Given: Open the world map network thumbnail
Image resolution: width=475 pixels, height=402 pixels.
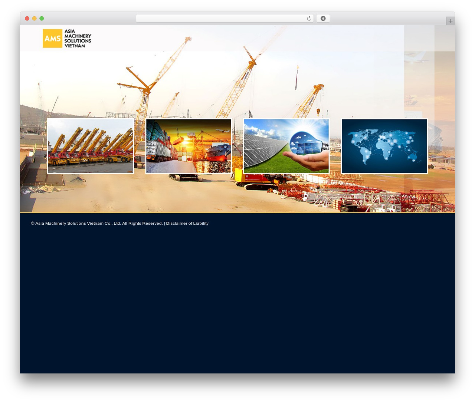Looking at the screenshot, I should (x=384, y=146).
